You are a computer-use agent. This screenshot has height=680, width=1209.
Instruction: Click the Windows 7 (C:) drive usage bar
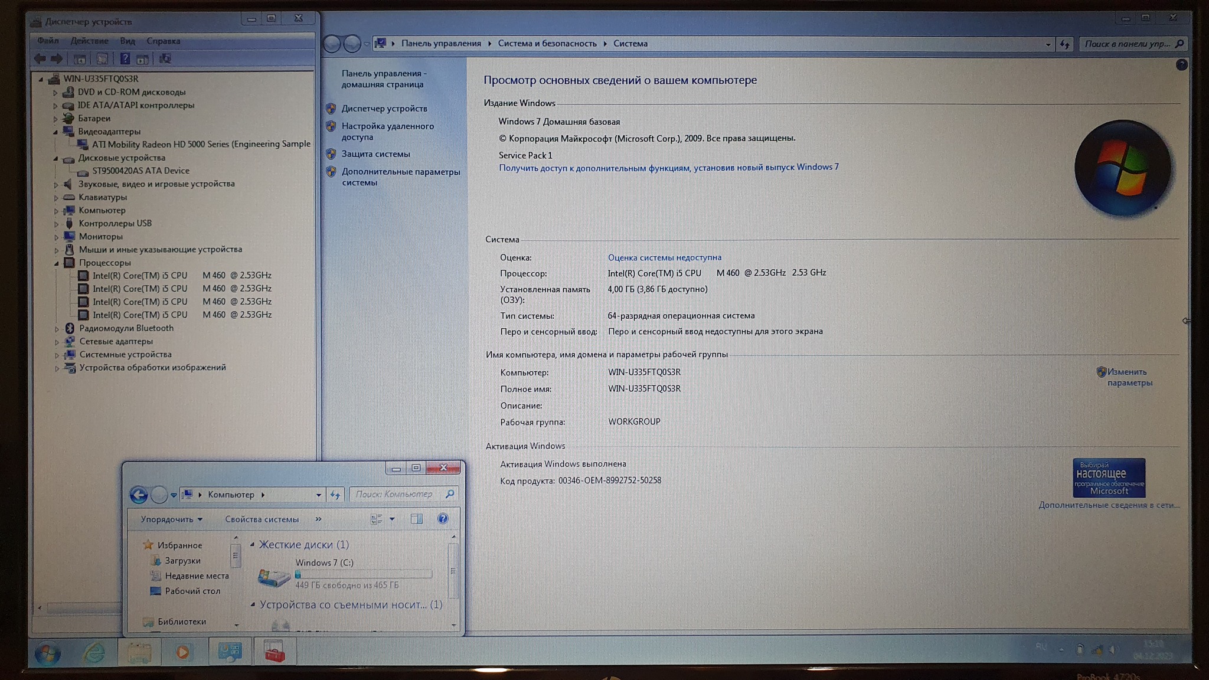(363, 574)
